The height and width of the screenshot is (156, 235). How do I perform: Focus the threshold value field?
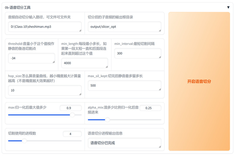31,58
